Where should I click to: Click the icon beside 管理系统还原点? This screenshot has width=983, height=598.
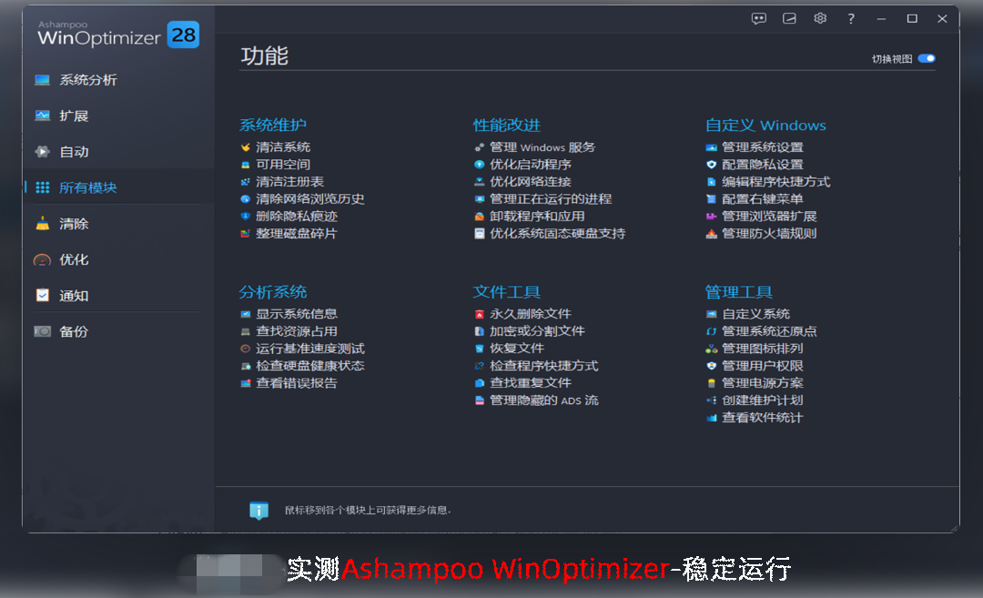point(711,331)
